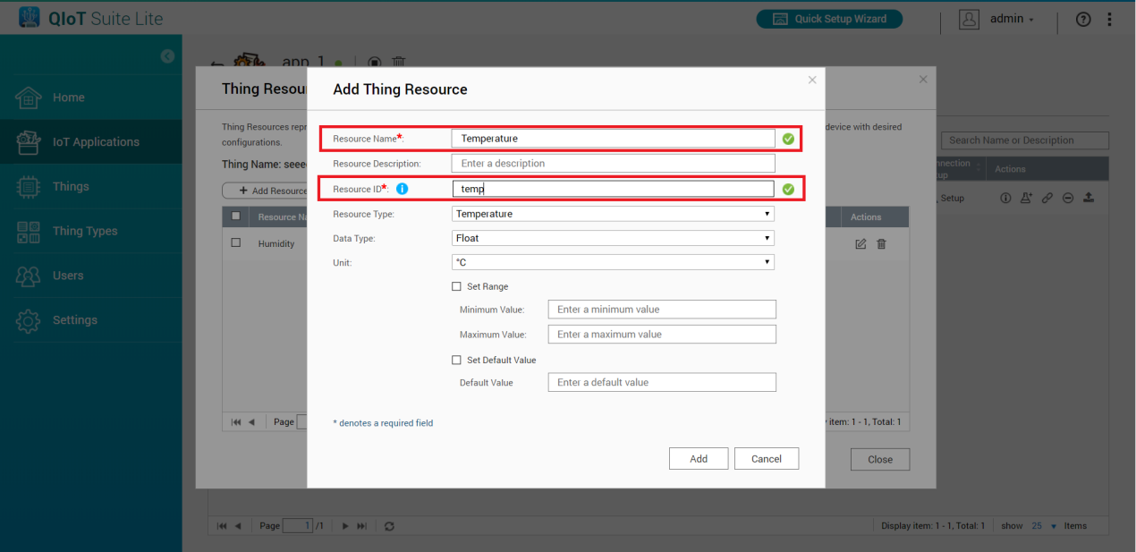
Task: Expand the Data Type dropdown
Action: point(613,238)
